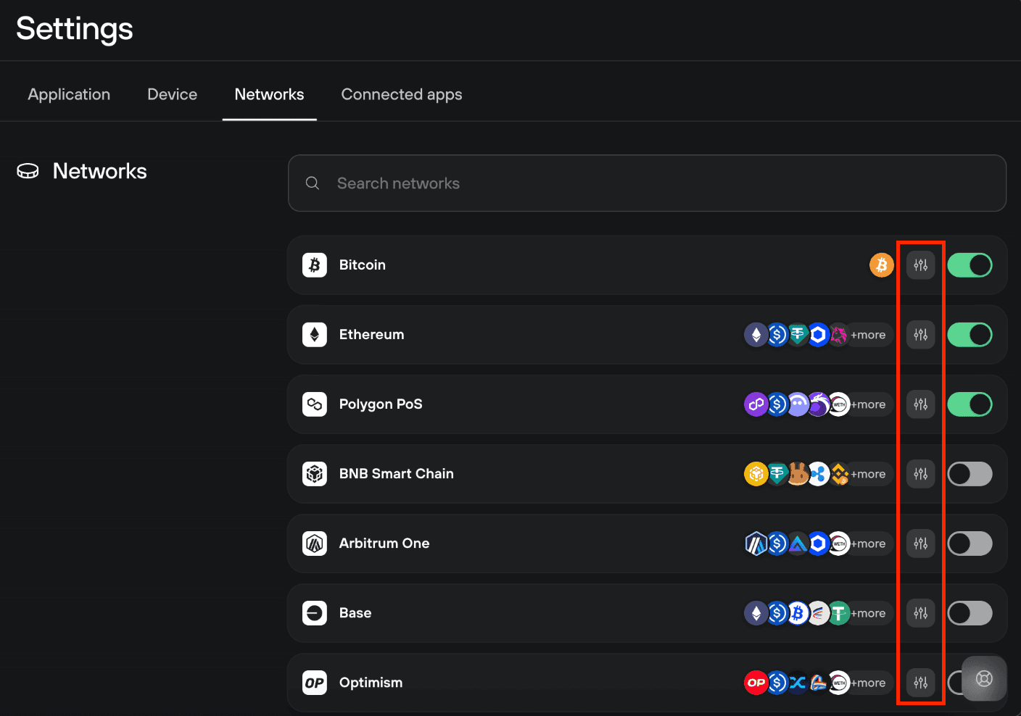Open advanced settings for Optimism network
The height and width of the screenshot is (716, 1021).
[x=921, y=683]
